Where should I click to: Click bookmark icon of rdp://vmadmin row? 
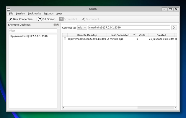[x=65, y=39]
